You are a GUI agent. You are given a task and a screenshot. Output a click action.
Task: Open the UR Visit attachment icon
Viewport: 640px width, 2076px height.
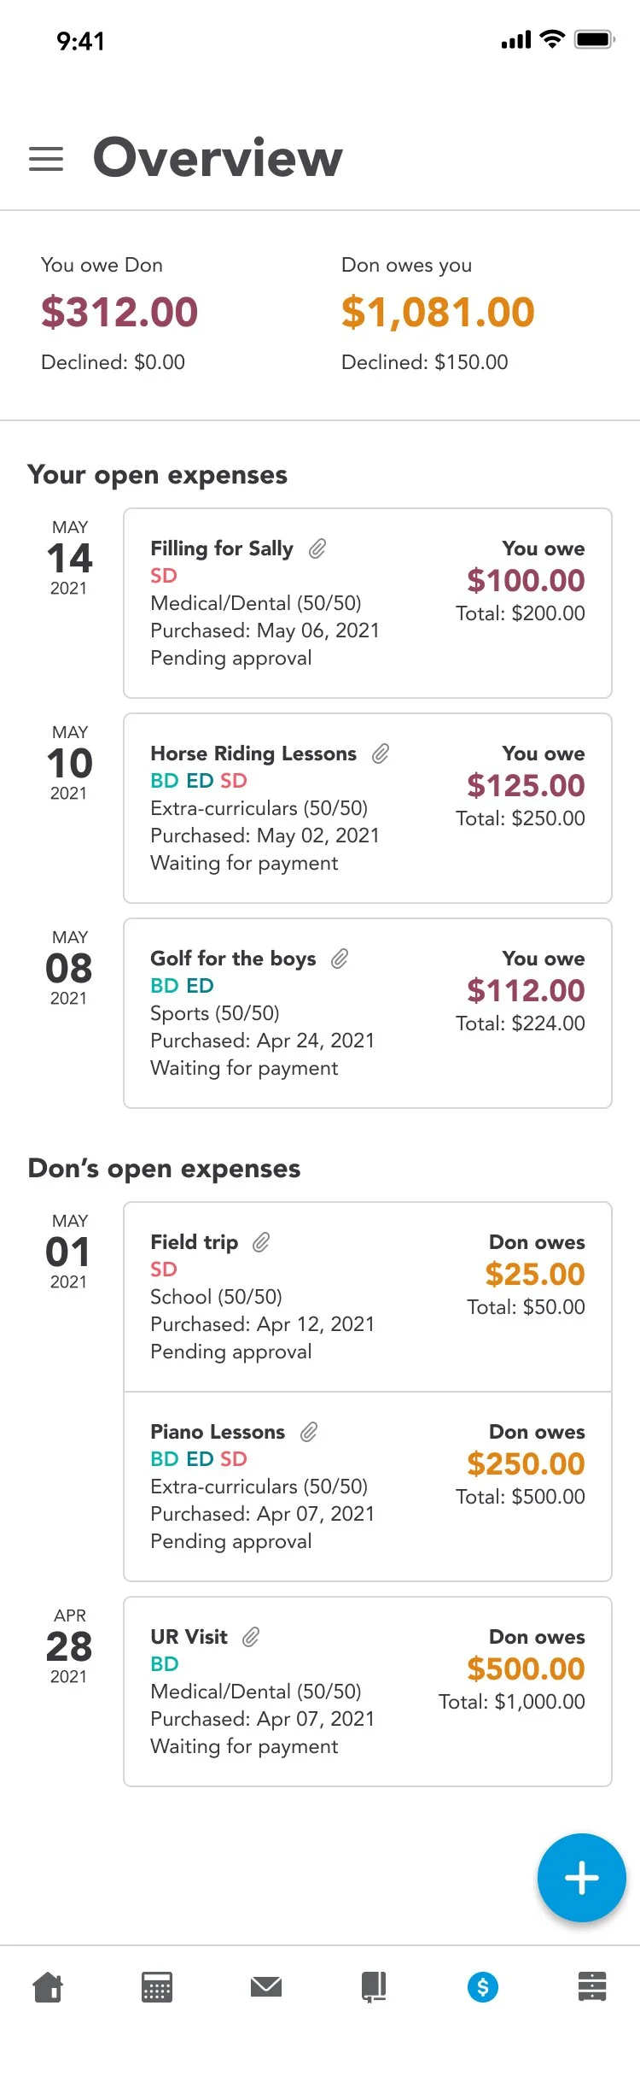tap(251, 1637)
